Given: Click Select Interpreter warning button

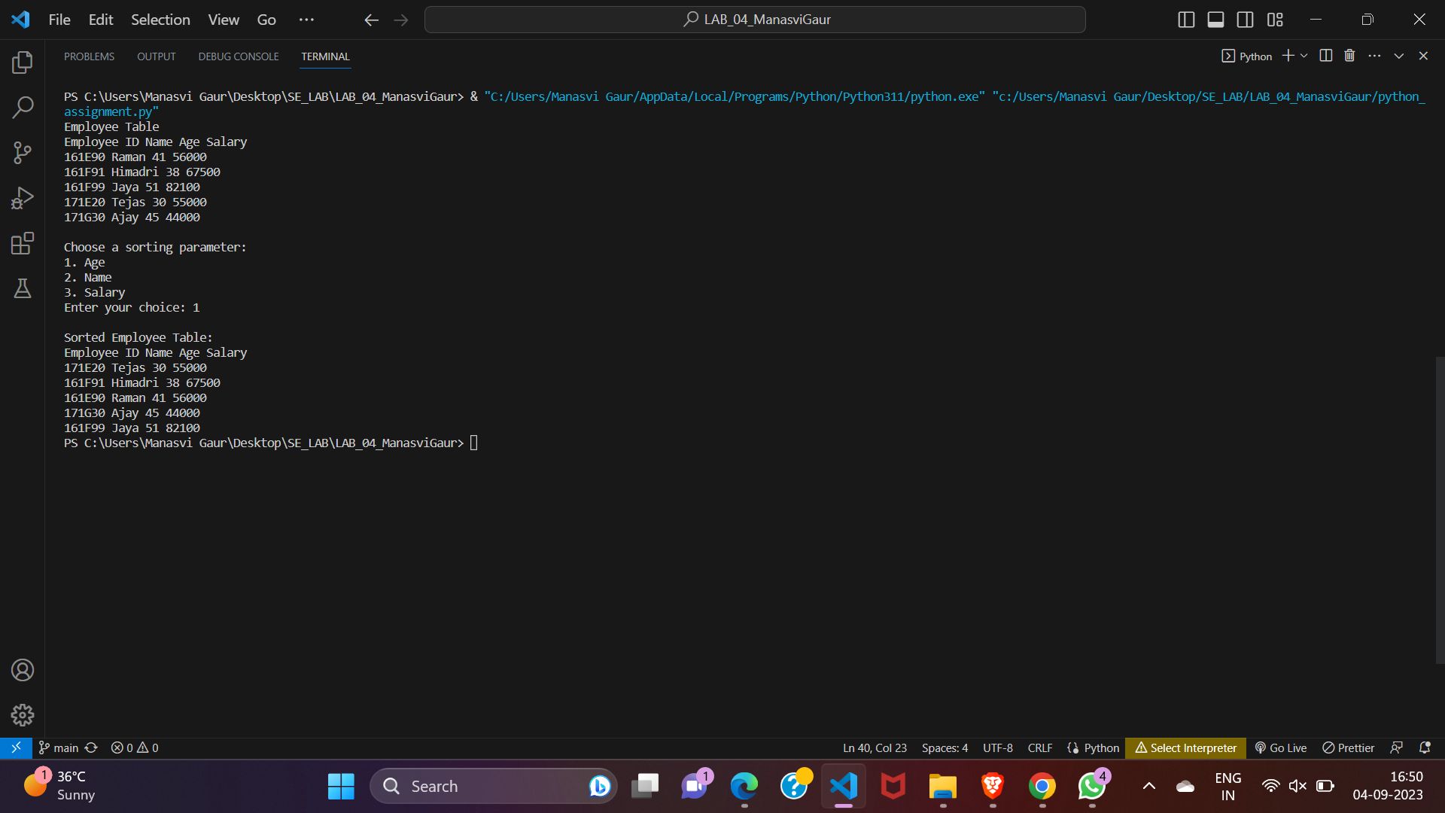Looking at the screenshot, I should coord(1185,748).
